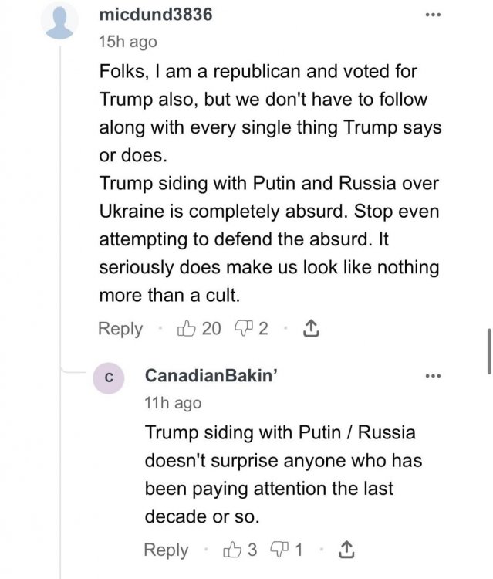
Task: Click the '15h ago' timestamp
Action: click(x=128, y=42)
